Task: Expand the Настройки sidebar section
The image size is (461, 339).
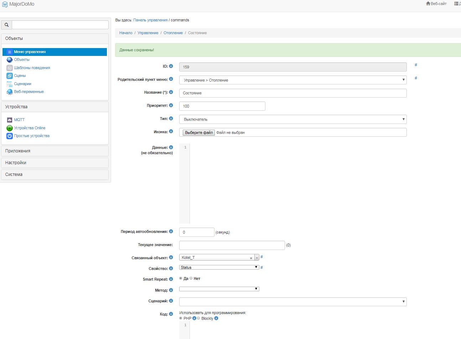Action: coord(55,163)
